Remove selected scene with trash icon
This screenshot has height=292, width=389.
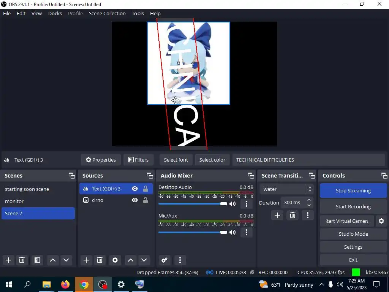point(22,260)
